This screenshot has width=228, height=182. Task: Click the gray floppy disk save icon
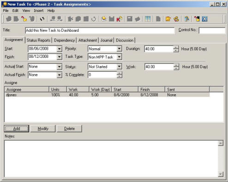coord(130,19)
